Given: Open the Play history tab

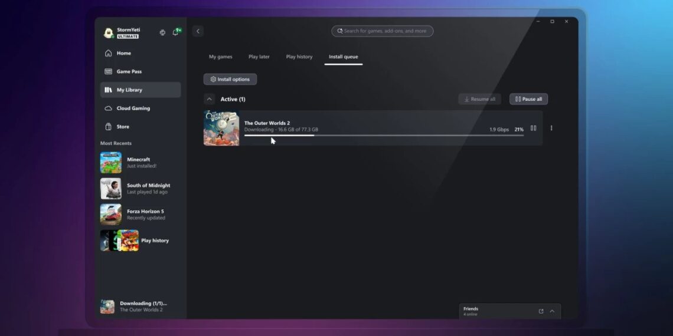Looking at the screenshot, I should pos(299,57).
